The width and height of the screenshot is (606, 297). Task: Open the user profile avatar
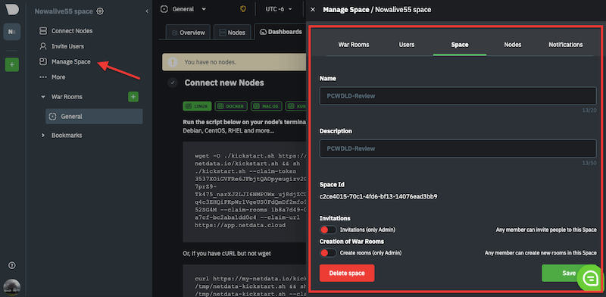[x=11, y=287]
